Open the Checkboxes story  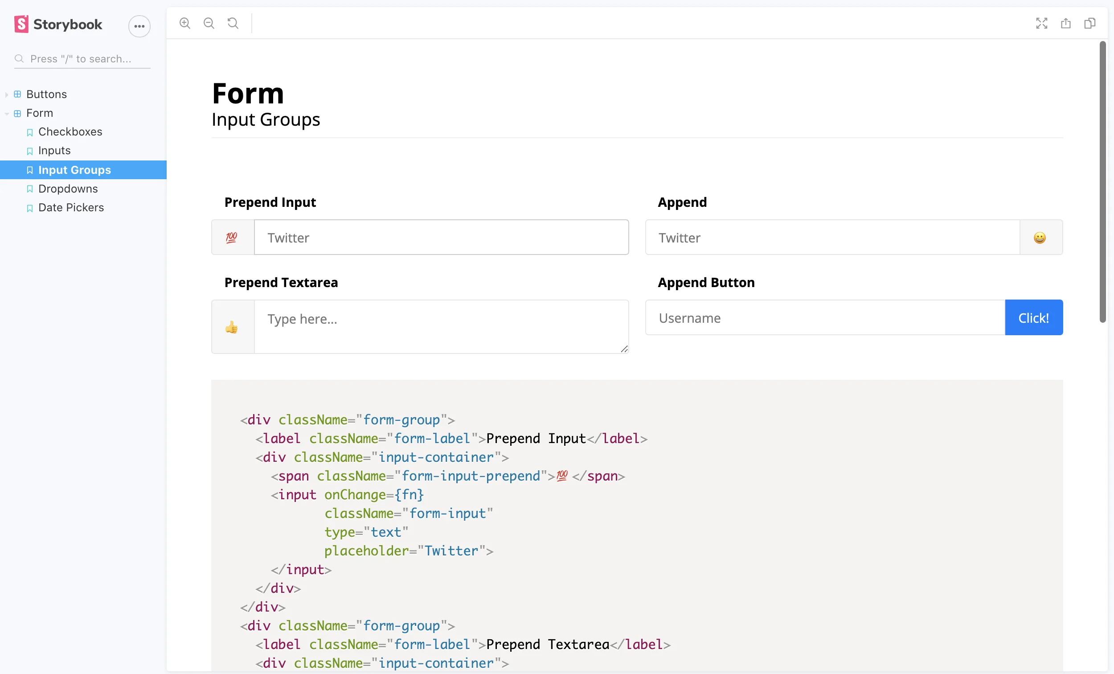pyautogui.click(x=70, y=132)
